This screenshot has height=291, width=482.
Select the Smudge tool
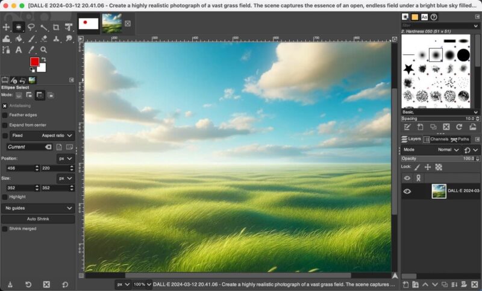click(x=69, y=39)
